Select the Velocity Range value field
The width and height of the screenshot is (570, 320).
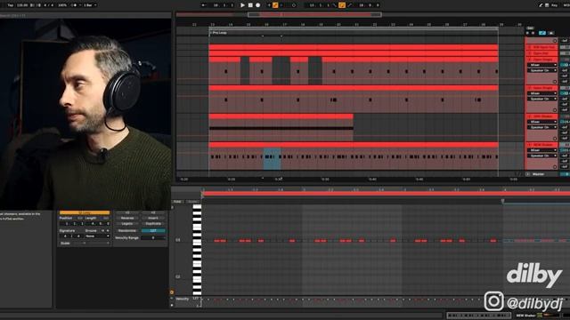tap(153, 238)
